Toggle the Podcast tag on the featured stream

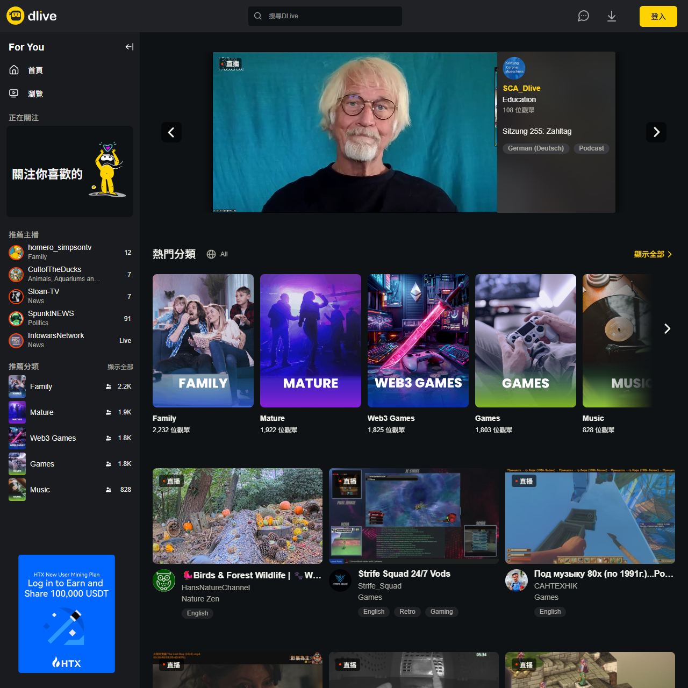click(x=591, y=148)
